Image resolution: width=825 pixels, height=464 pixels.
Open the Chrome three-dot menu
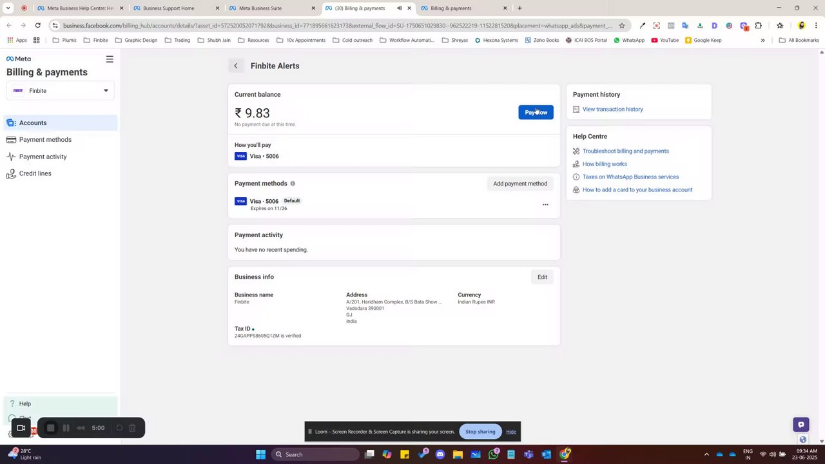(816, 26)
